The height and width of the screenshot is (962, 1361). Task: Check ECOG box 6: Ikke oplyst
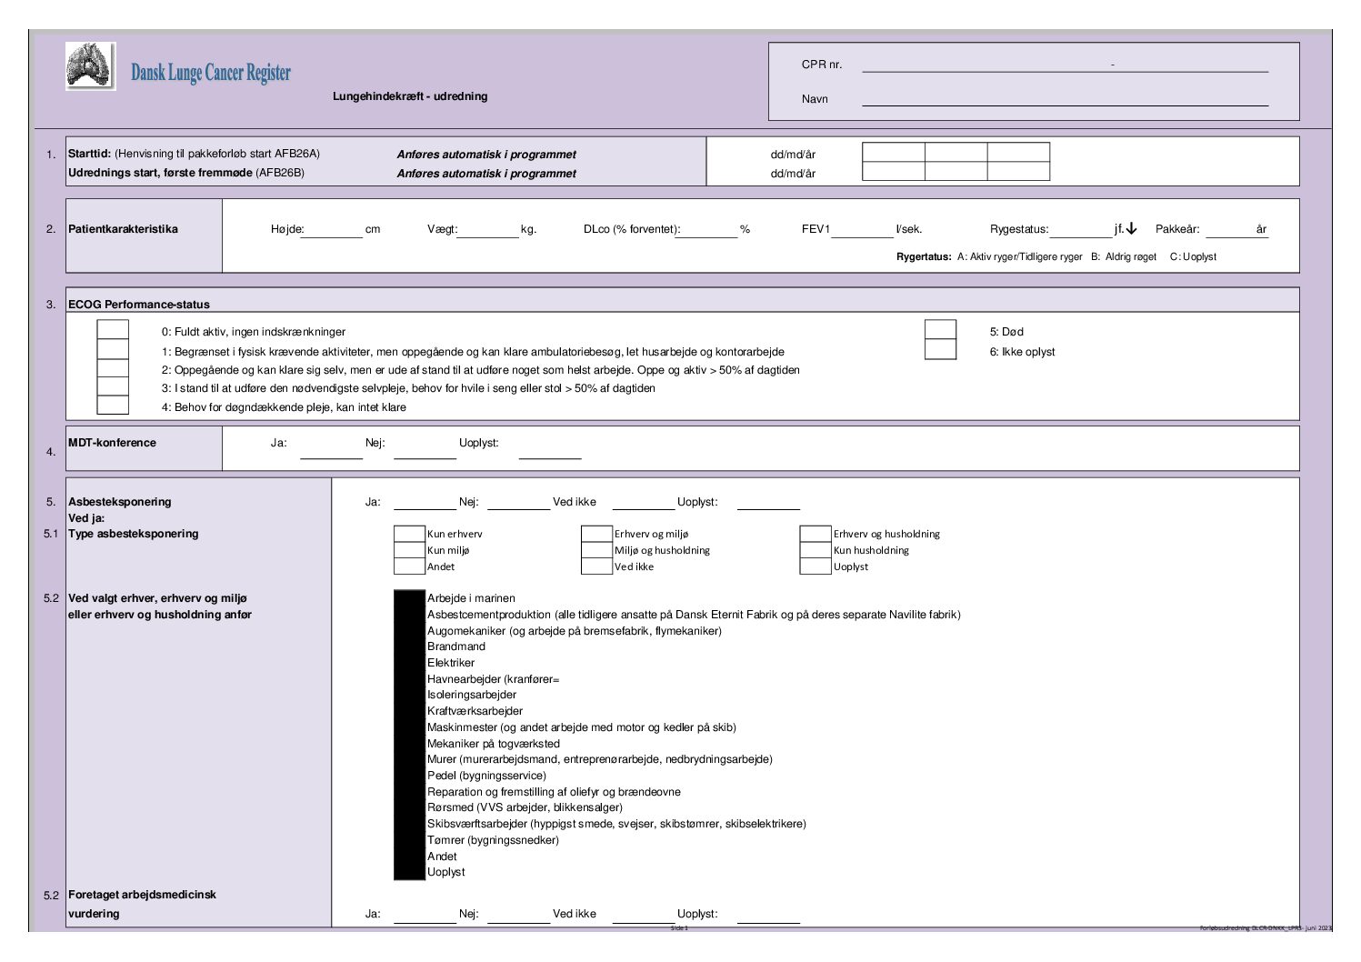[940, 349]
